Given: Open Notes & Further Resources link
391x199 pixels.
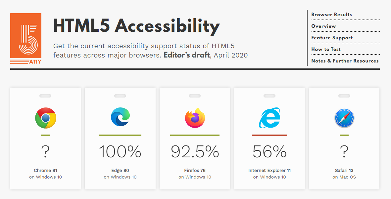Looking at the screenshot, I should [345, 61].
